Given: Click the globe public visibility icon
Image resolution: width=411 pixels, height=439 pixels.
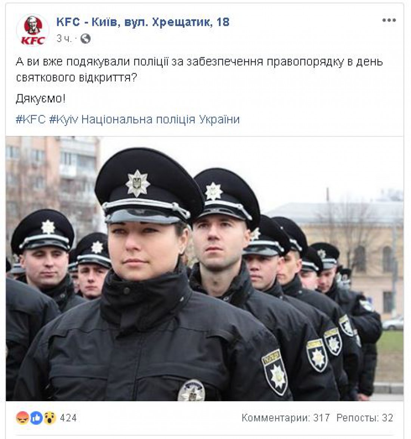Looking at the screenshot, I should (85, 39).
